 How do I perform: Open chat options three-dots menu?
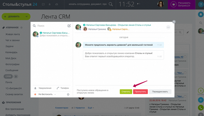pos(168,27)
